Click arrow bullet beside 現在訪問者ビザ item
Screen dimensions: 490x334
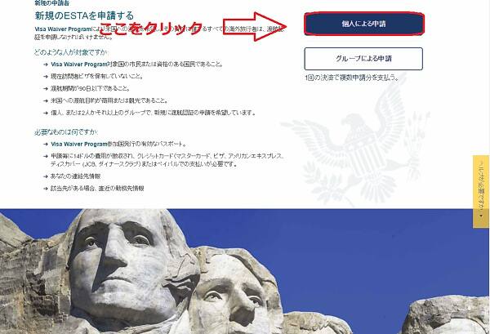46,76
